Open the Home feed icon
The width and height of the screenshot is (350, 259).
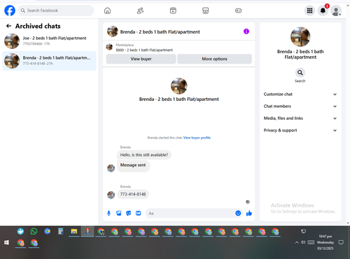(107, 10)
